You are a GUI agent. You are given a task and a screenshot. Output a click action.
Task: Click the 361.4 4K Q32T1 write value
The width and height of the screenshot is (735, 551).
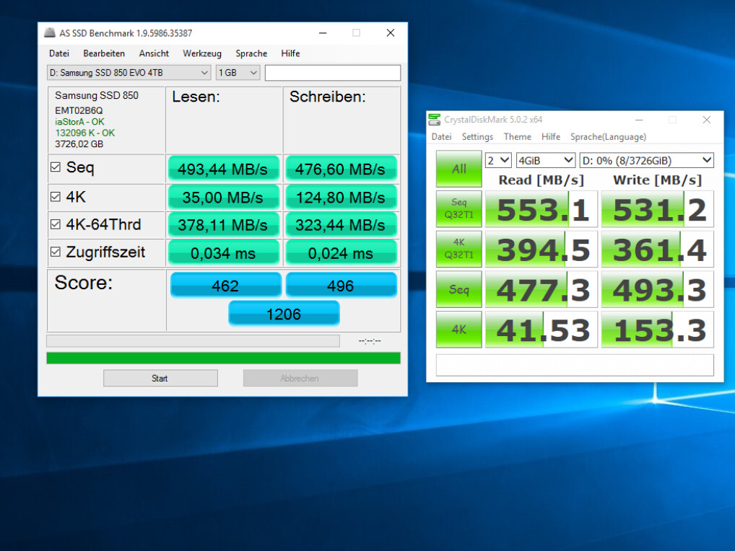(x=658, y=249)
